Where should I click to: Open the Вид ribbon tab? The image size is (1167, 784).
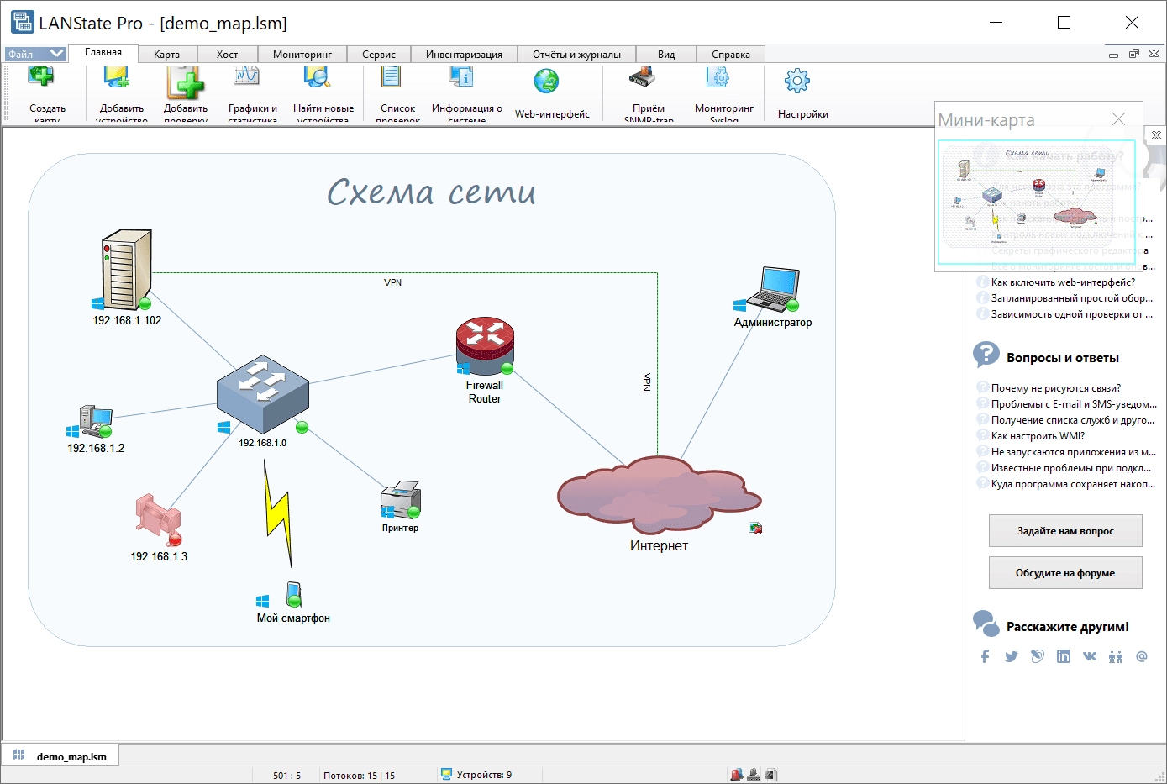click(666, 55)
